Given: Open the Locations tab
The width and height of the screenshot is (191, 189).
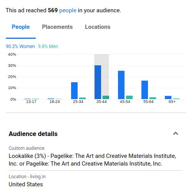Looking at the screenshot, I should pos(98,27).
